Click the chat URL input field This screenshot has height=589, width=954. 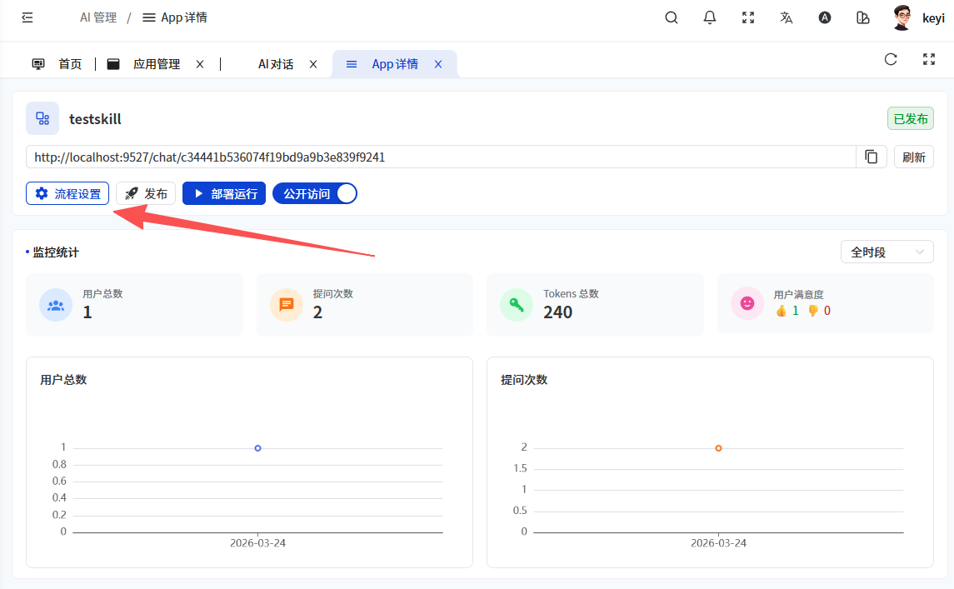[x=442, y=157]
